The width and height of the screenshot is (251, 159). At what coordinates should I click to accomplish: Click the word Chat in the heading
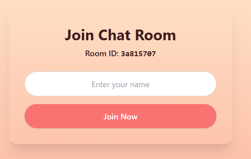(114, 35)
